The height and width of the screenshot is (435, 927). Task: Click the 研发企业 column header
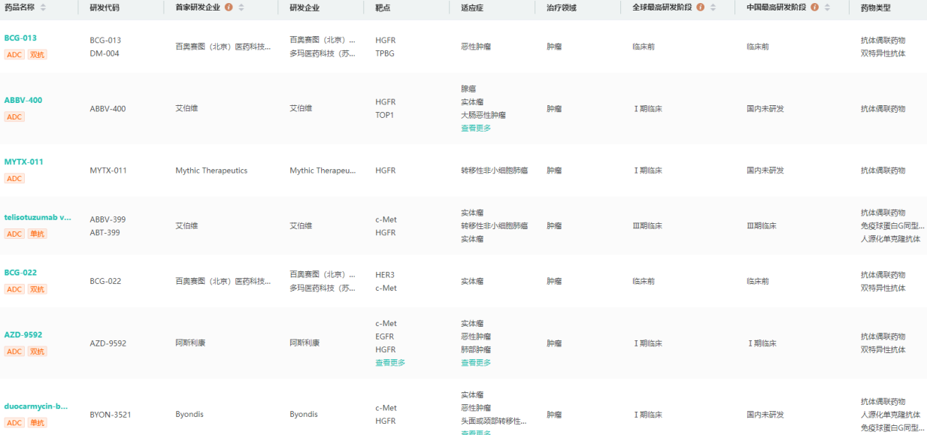click(x=304, y=8)
